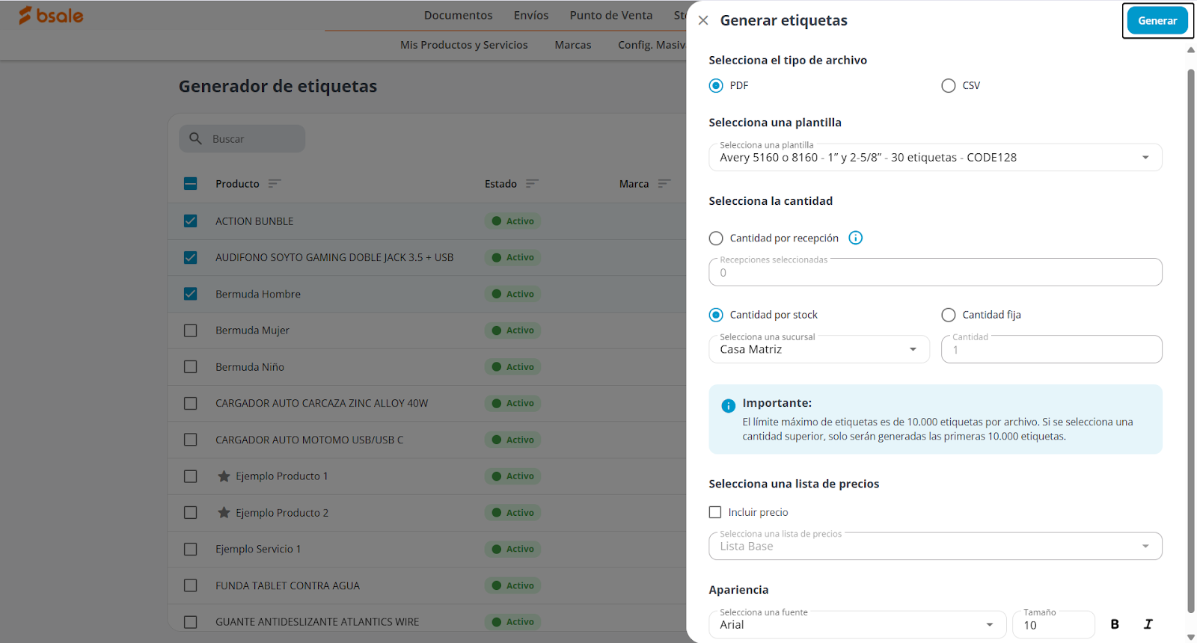Check Bermuda Mujer product

pyautogui.click(x=191, y=330)
